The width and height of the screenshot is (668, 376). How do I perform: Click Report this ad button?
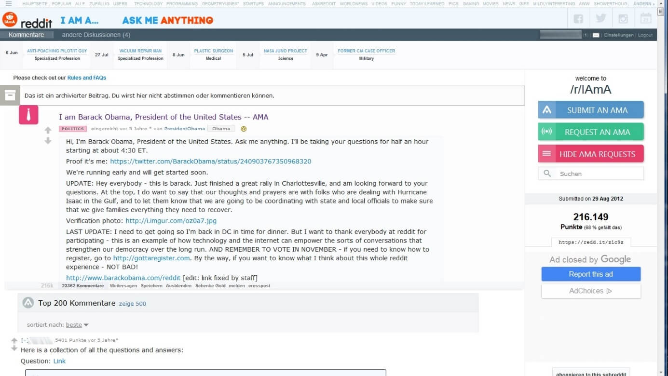tap(591, 274)
